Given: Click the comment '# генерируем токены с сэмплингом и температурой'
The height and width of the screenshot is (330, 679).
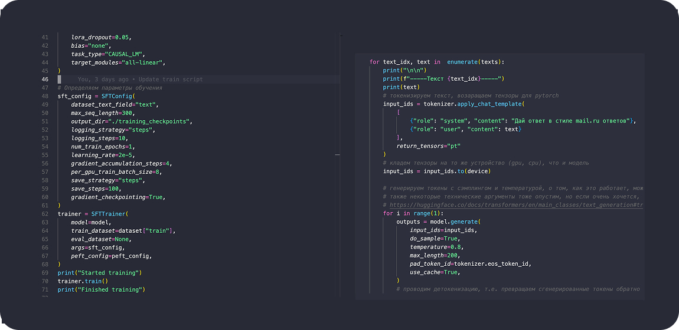Looking at the screenshot, I should tap(514, 189).
